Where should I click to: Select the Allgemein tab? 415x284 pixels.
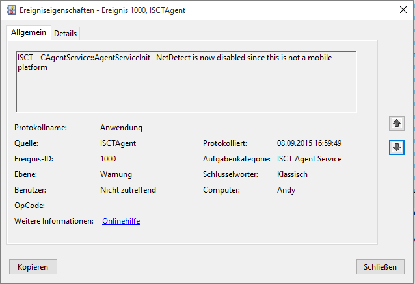pyautogui.click(x=29, y=32)
